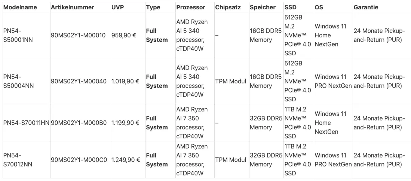Click article number 90MS02Y1-M00010
The width and height of the screenshot is (411, 181).
coord(78,36)
